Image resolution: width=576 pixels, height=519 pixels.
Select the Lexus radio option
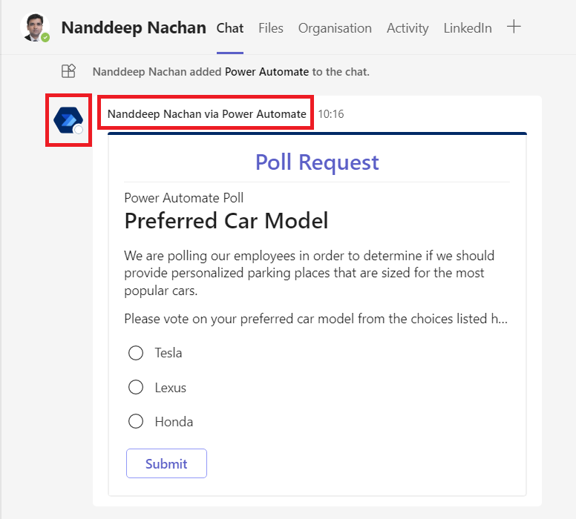(136, 387)
